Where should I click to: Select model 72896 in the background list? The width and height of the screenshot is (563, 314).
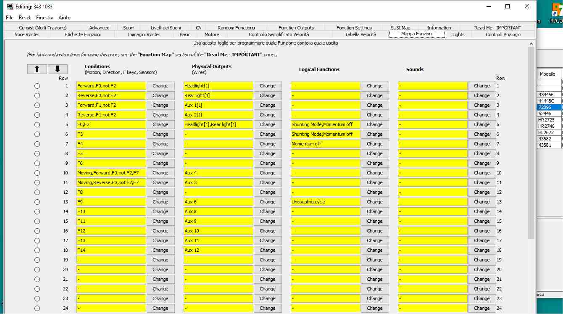(x=549, y=107)
